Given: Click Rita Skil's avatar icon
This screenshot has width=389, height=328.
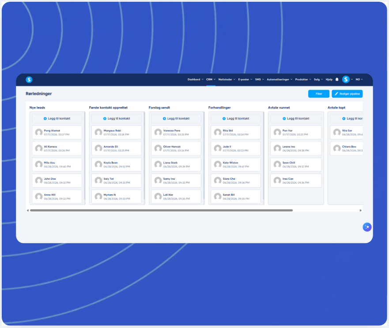Looking at the screenshot, I should [x=218, y=132].
